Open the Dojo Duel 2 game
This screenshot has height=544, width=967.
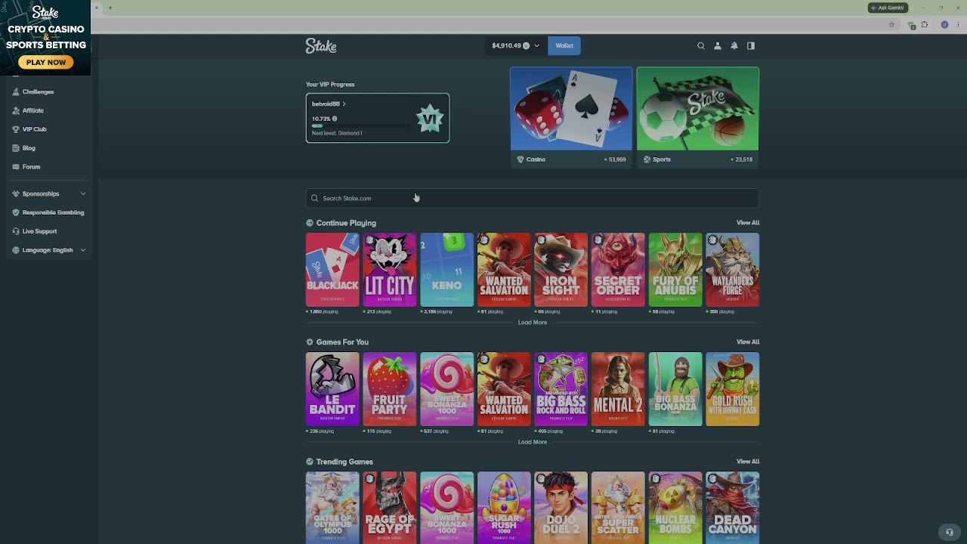(x=561, y=508)
